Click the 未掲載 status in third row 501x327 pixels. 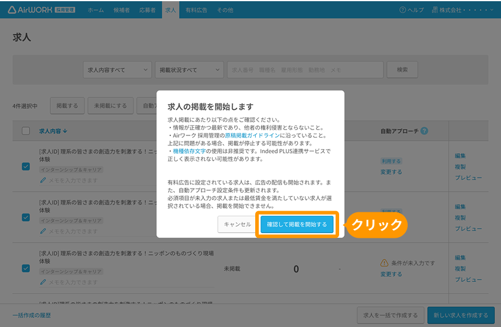coord(232,268)
